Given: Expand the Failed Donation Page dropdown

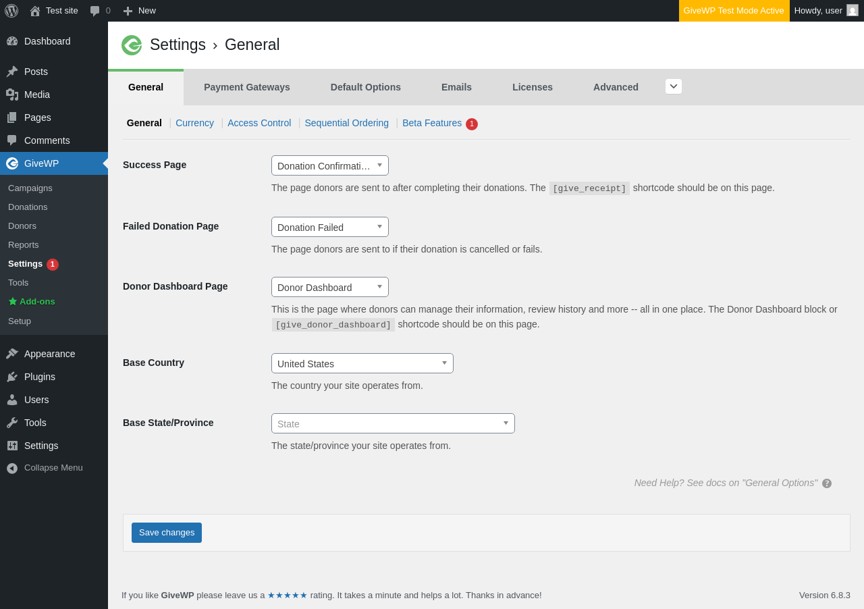Looking at the screenshot, I should click(x=329, y=227).
